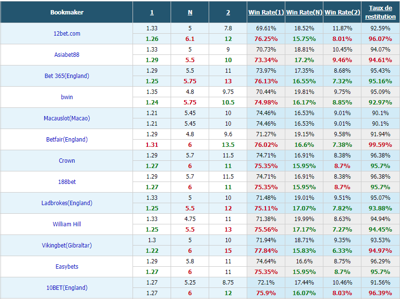400x299 pixels.
Task: Click the 75.9% win rate cell
Action: click(x=266, y=293)
